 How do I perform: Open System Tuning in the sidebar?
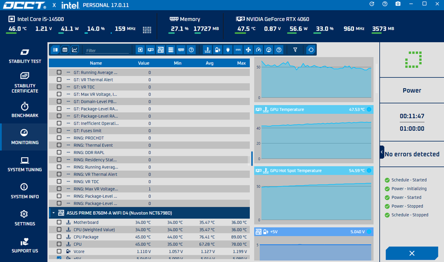[24, 164]
